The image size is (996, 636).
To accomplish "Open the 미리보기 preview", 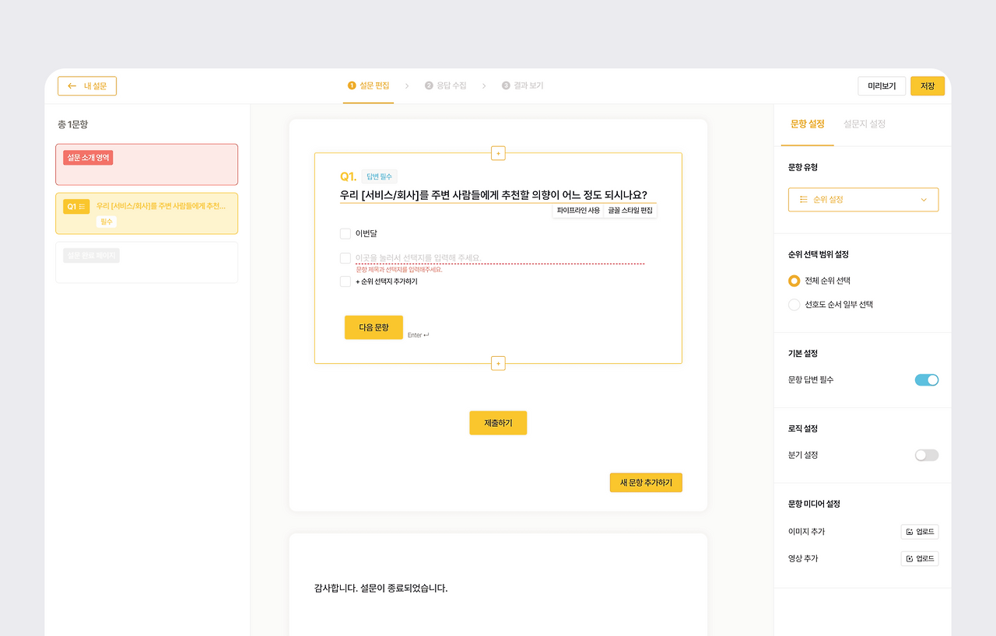I will 882,86.
